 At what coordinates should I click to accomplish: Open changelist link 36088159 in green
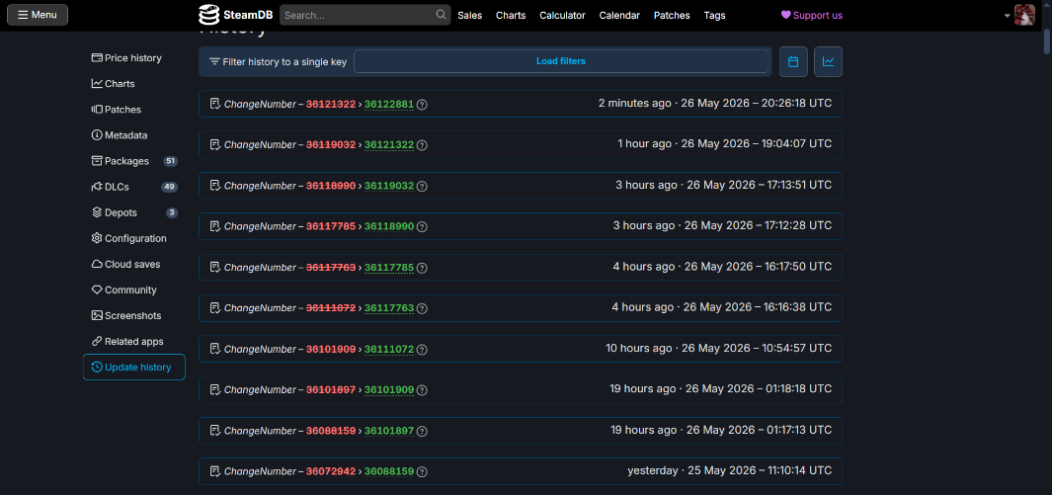(x=389, y=471)
